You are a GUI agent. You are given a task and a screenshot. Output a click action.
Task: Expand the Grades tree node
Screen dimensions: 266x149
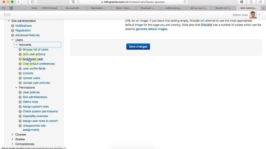click(x=12, y=139)
